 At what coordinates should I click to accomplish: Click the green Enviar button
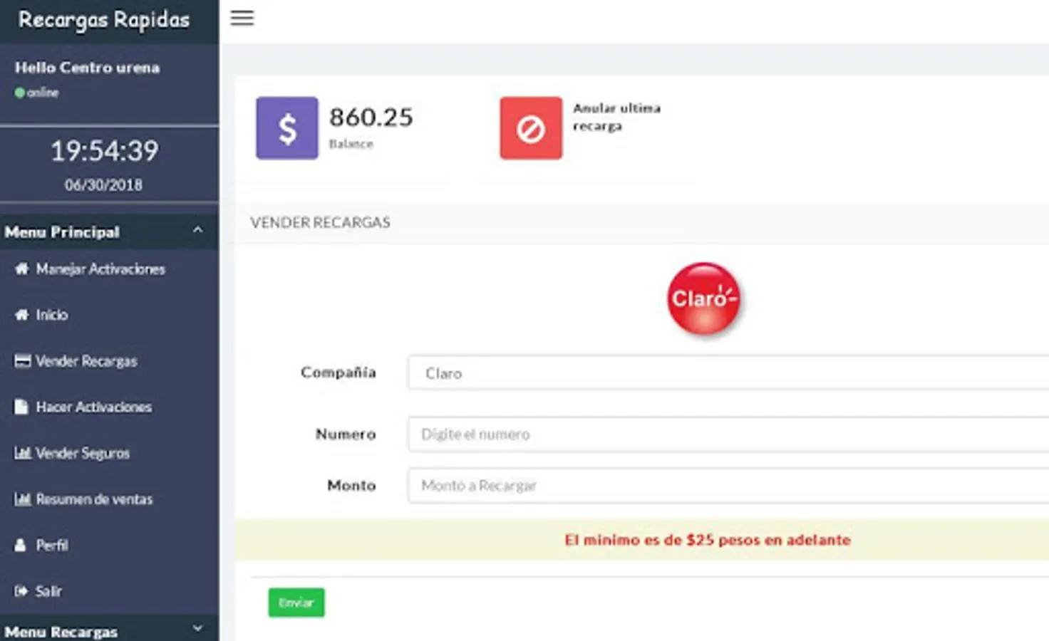point(296,603)
